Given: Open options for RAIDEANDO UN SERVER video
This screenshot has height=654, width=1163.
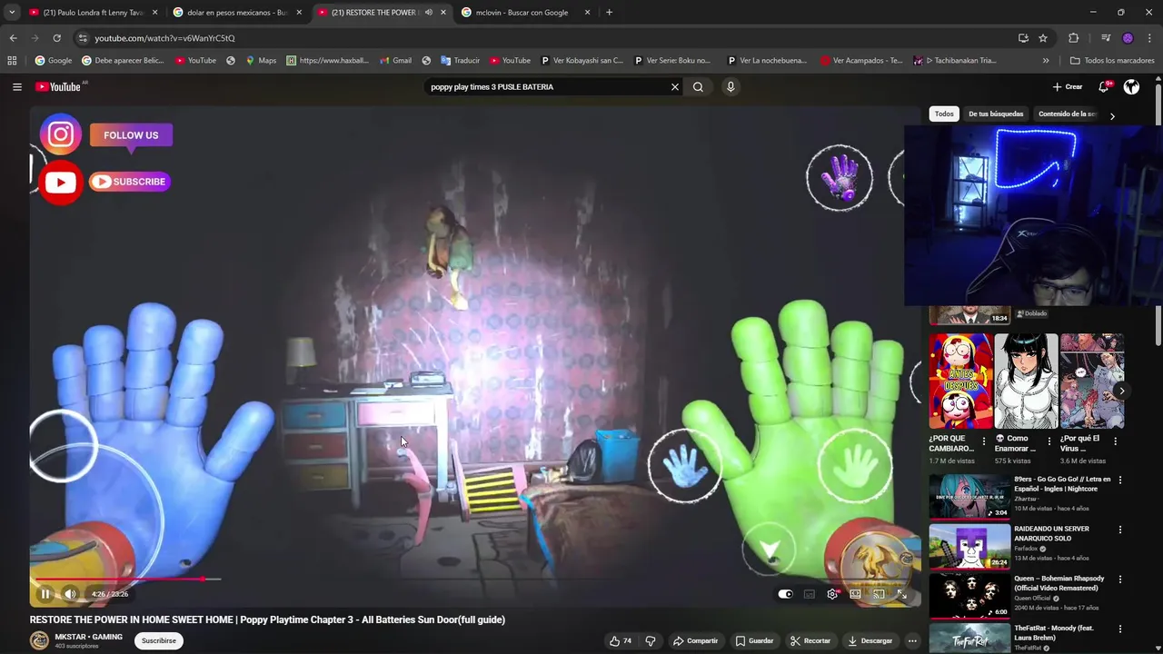Looking at the screenshot, I should tap(1119, 530).
